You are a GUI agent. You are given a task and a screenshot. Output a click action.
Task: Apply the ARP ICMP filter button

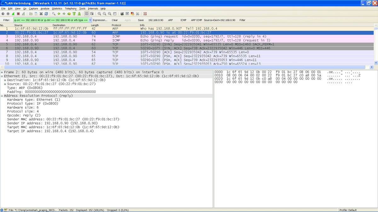(x=197, y=20)
